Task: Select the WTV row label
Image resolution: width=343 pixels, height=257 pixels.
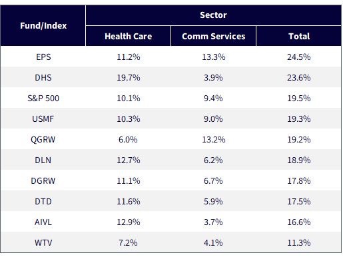Action: [x=43, y=243]
